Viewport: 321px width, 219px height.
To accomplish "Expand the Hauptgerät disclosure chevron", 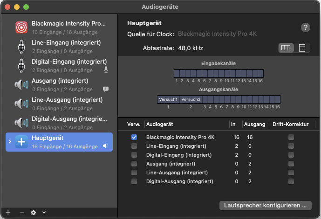I will click(x=10, y=141).
